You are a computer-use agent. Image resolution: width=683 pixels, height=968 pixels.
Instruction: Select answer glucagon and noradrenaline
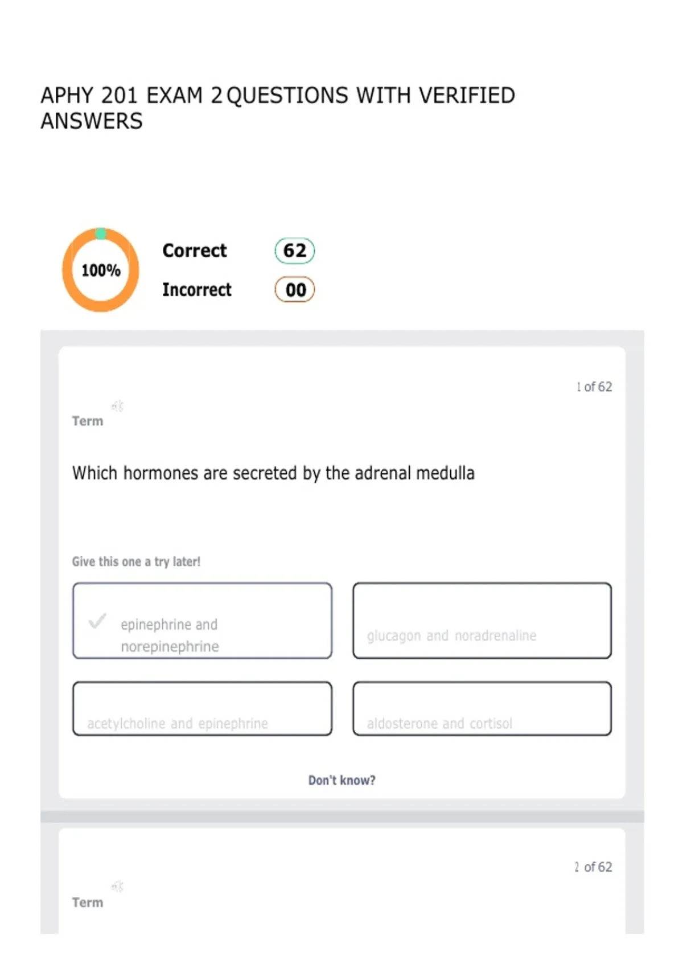click(x=482, y=621)
